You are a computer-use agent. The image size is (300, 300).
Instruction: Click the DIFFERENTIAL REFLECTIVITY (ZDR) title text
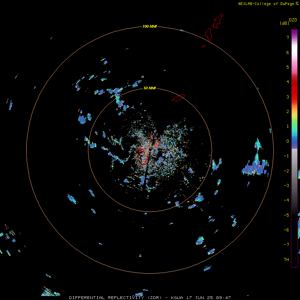(x=115, y=298)
